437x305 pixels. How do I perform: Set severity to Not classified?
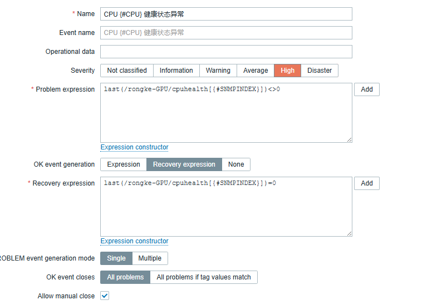click(127, 71)
